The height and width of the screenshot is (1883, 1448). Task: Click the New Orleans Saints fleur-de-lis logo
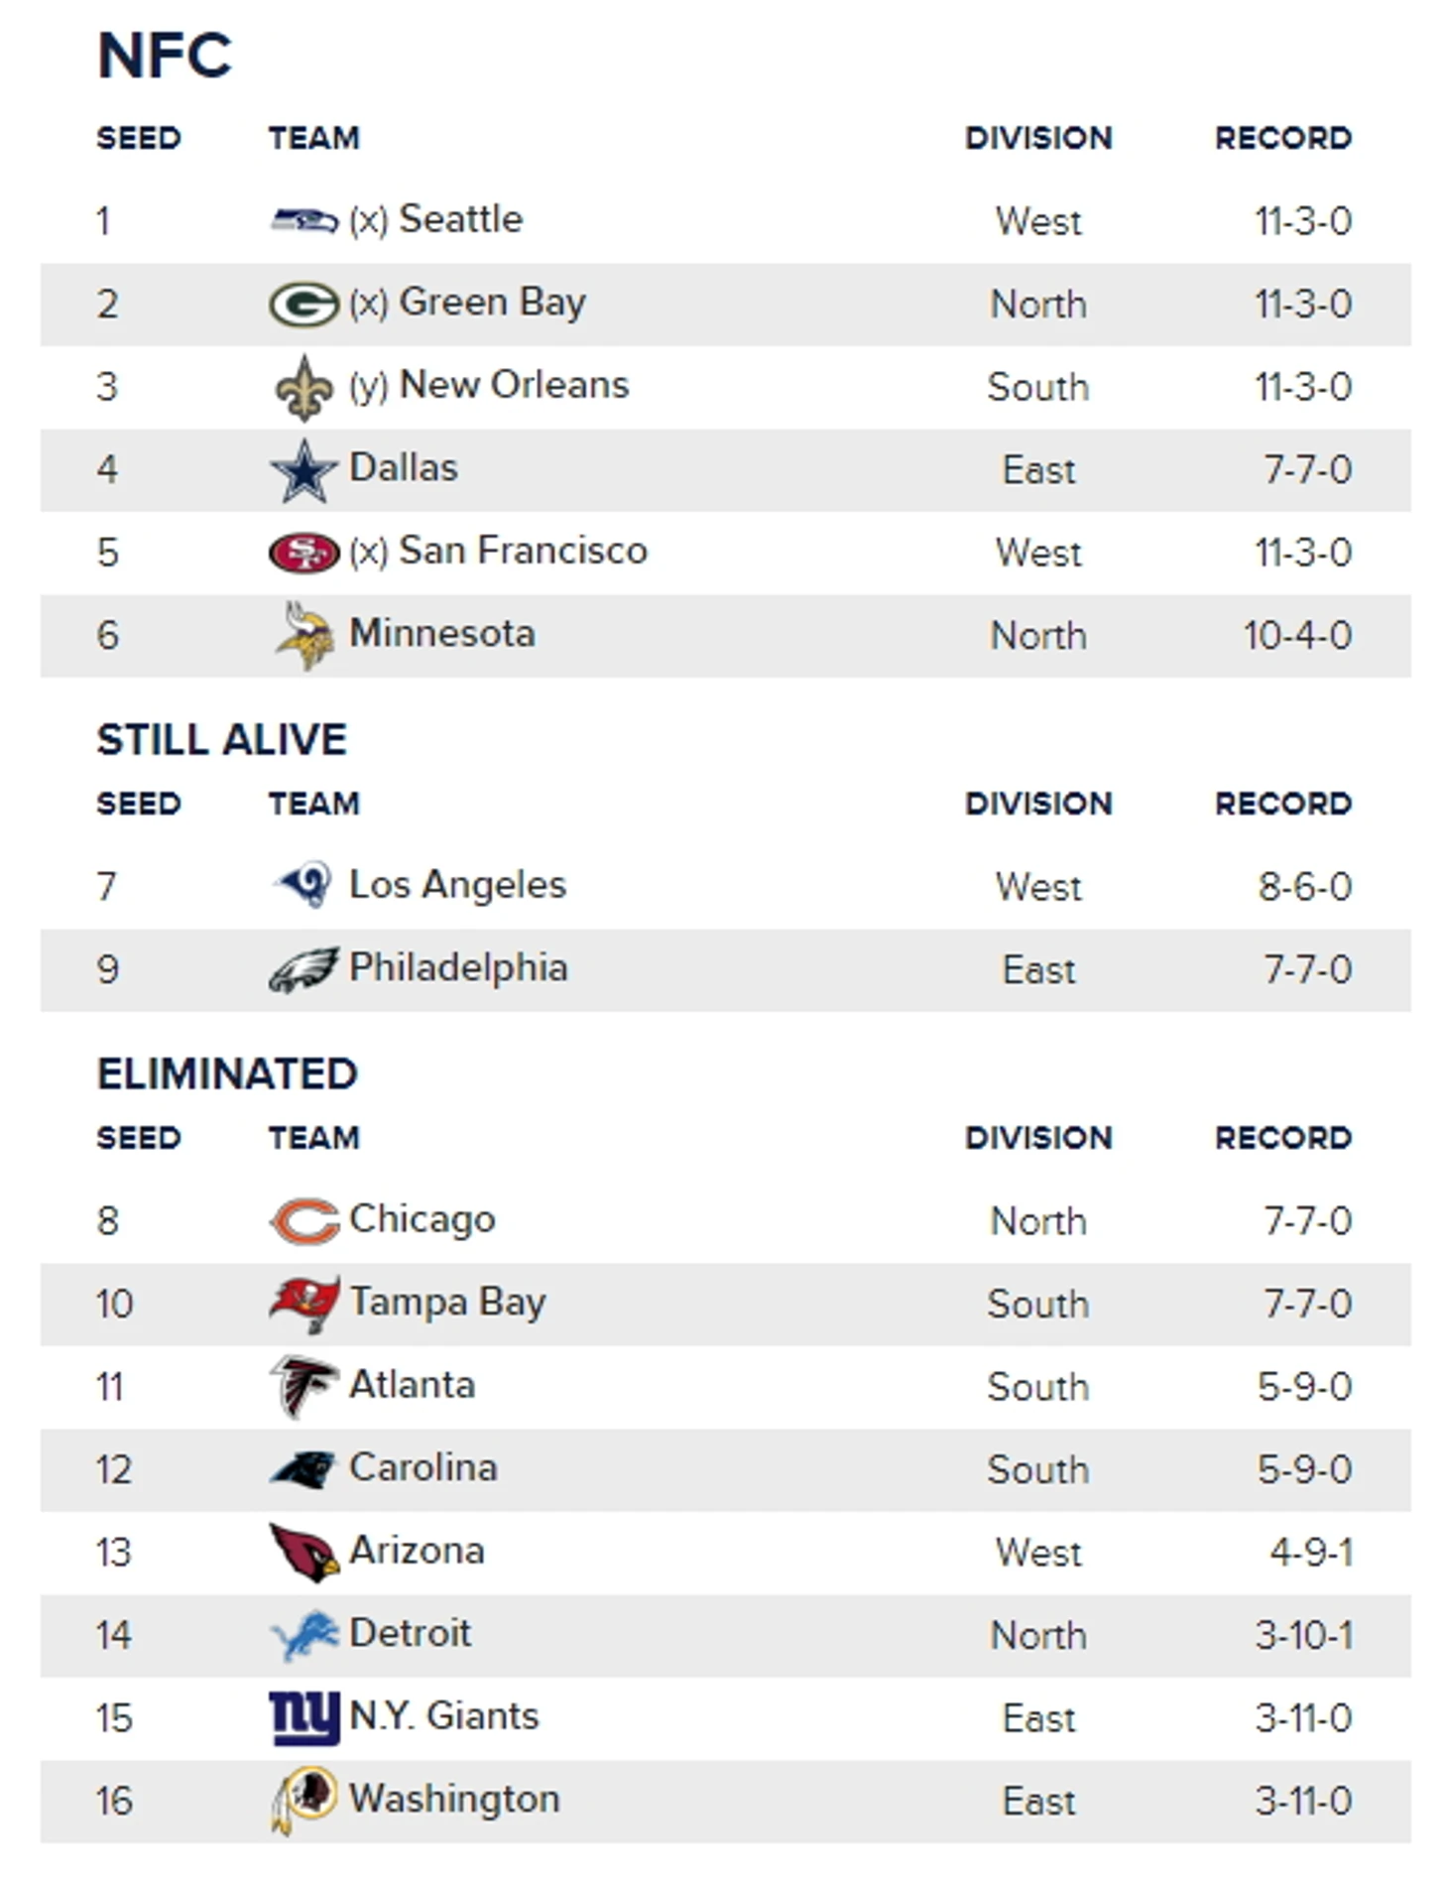click(x=304, y=388)
